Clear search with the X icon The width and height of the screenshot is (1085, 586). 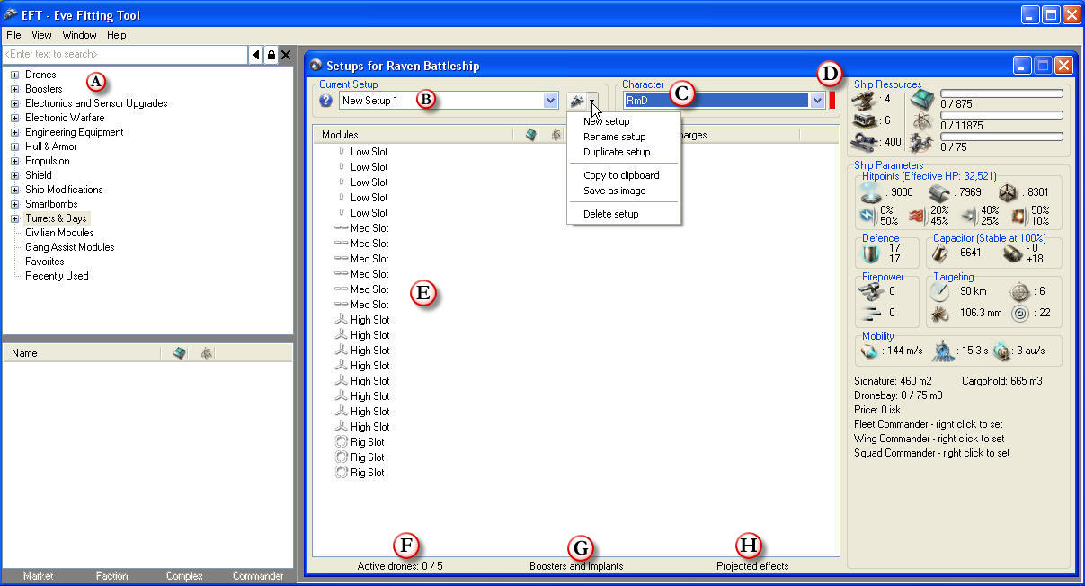pyautogui.click(x=286, y=55)
